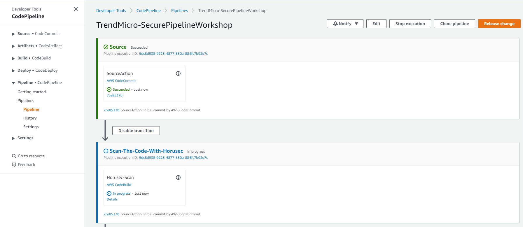This screenshot has height=227, width=523.
Task: Click the SourceAction Succeeded status icon
Action: pyautogui.click(x=109, y=89)
